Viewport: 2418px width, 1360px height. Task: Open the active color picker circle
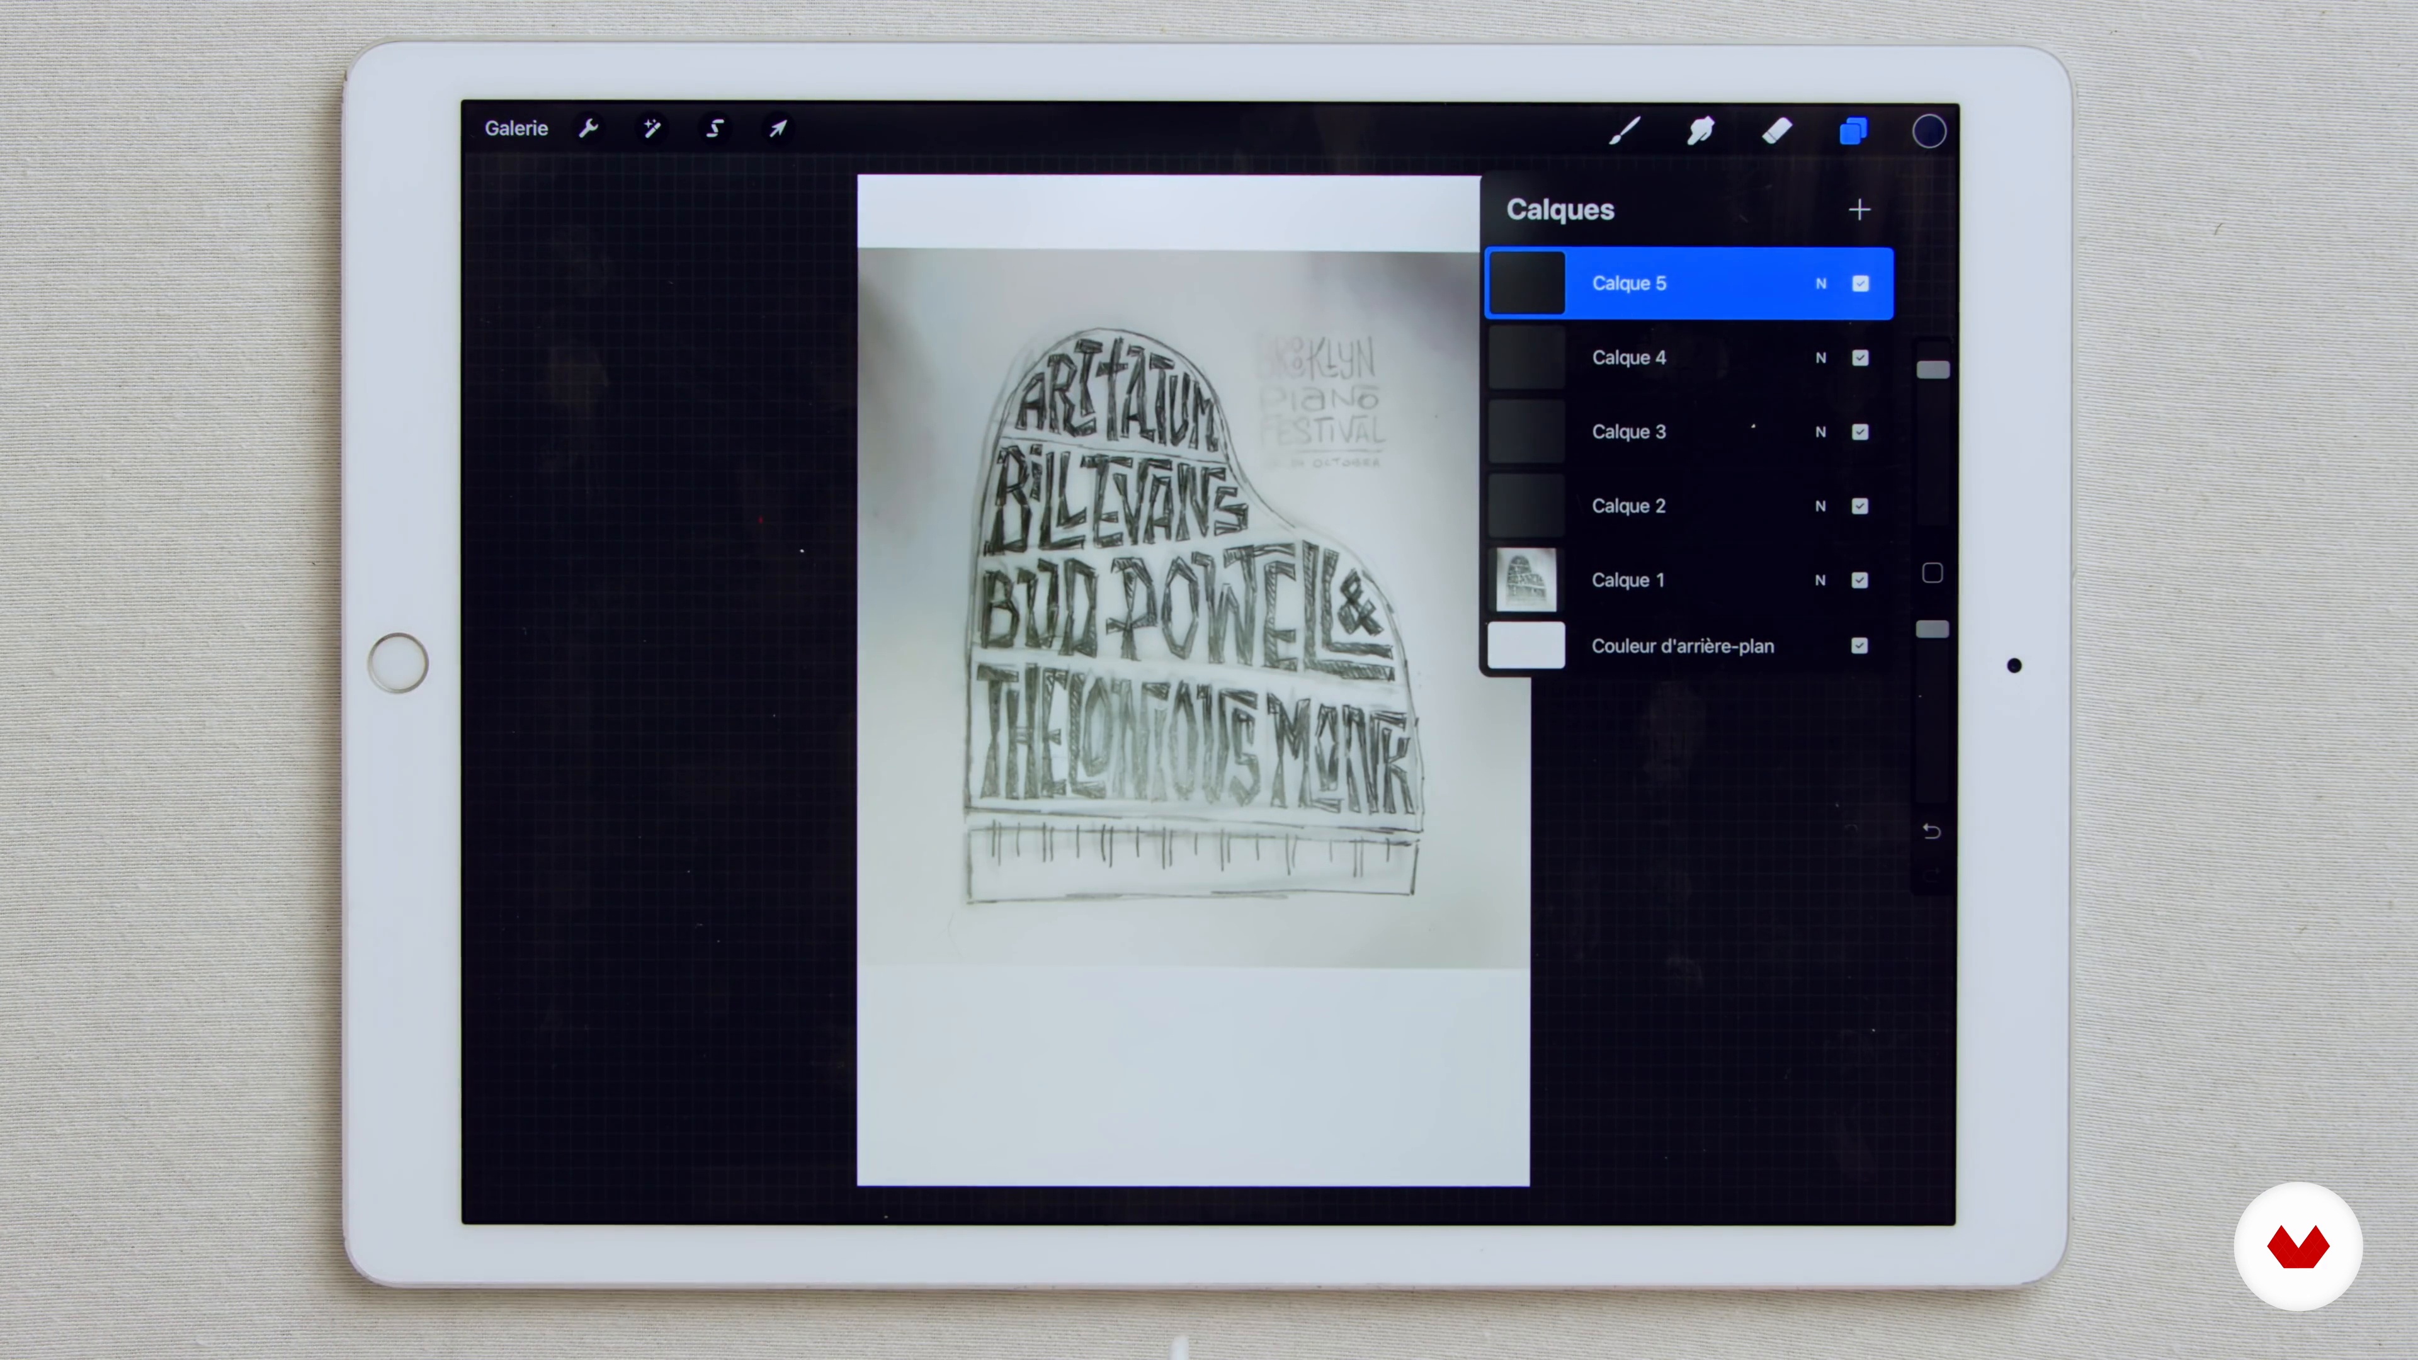click(1929, 130)
